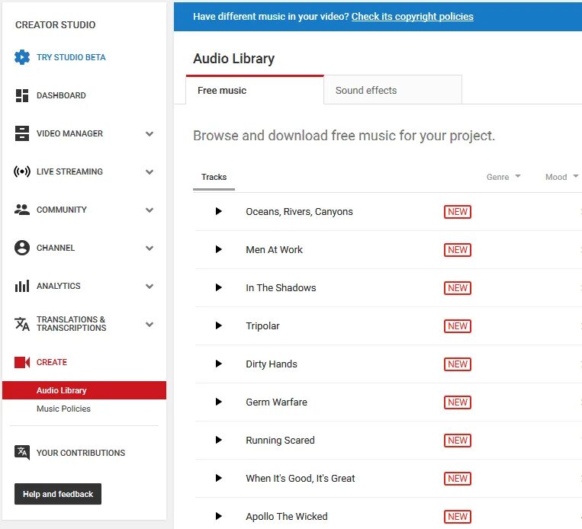Open the Check its copyright policies link

(x=413, y=17)
